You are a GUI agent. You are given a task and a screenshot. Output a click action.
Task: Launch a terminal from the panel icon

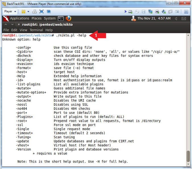click(61, 19)
